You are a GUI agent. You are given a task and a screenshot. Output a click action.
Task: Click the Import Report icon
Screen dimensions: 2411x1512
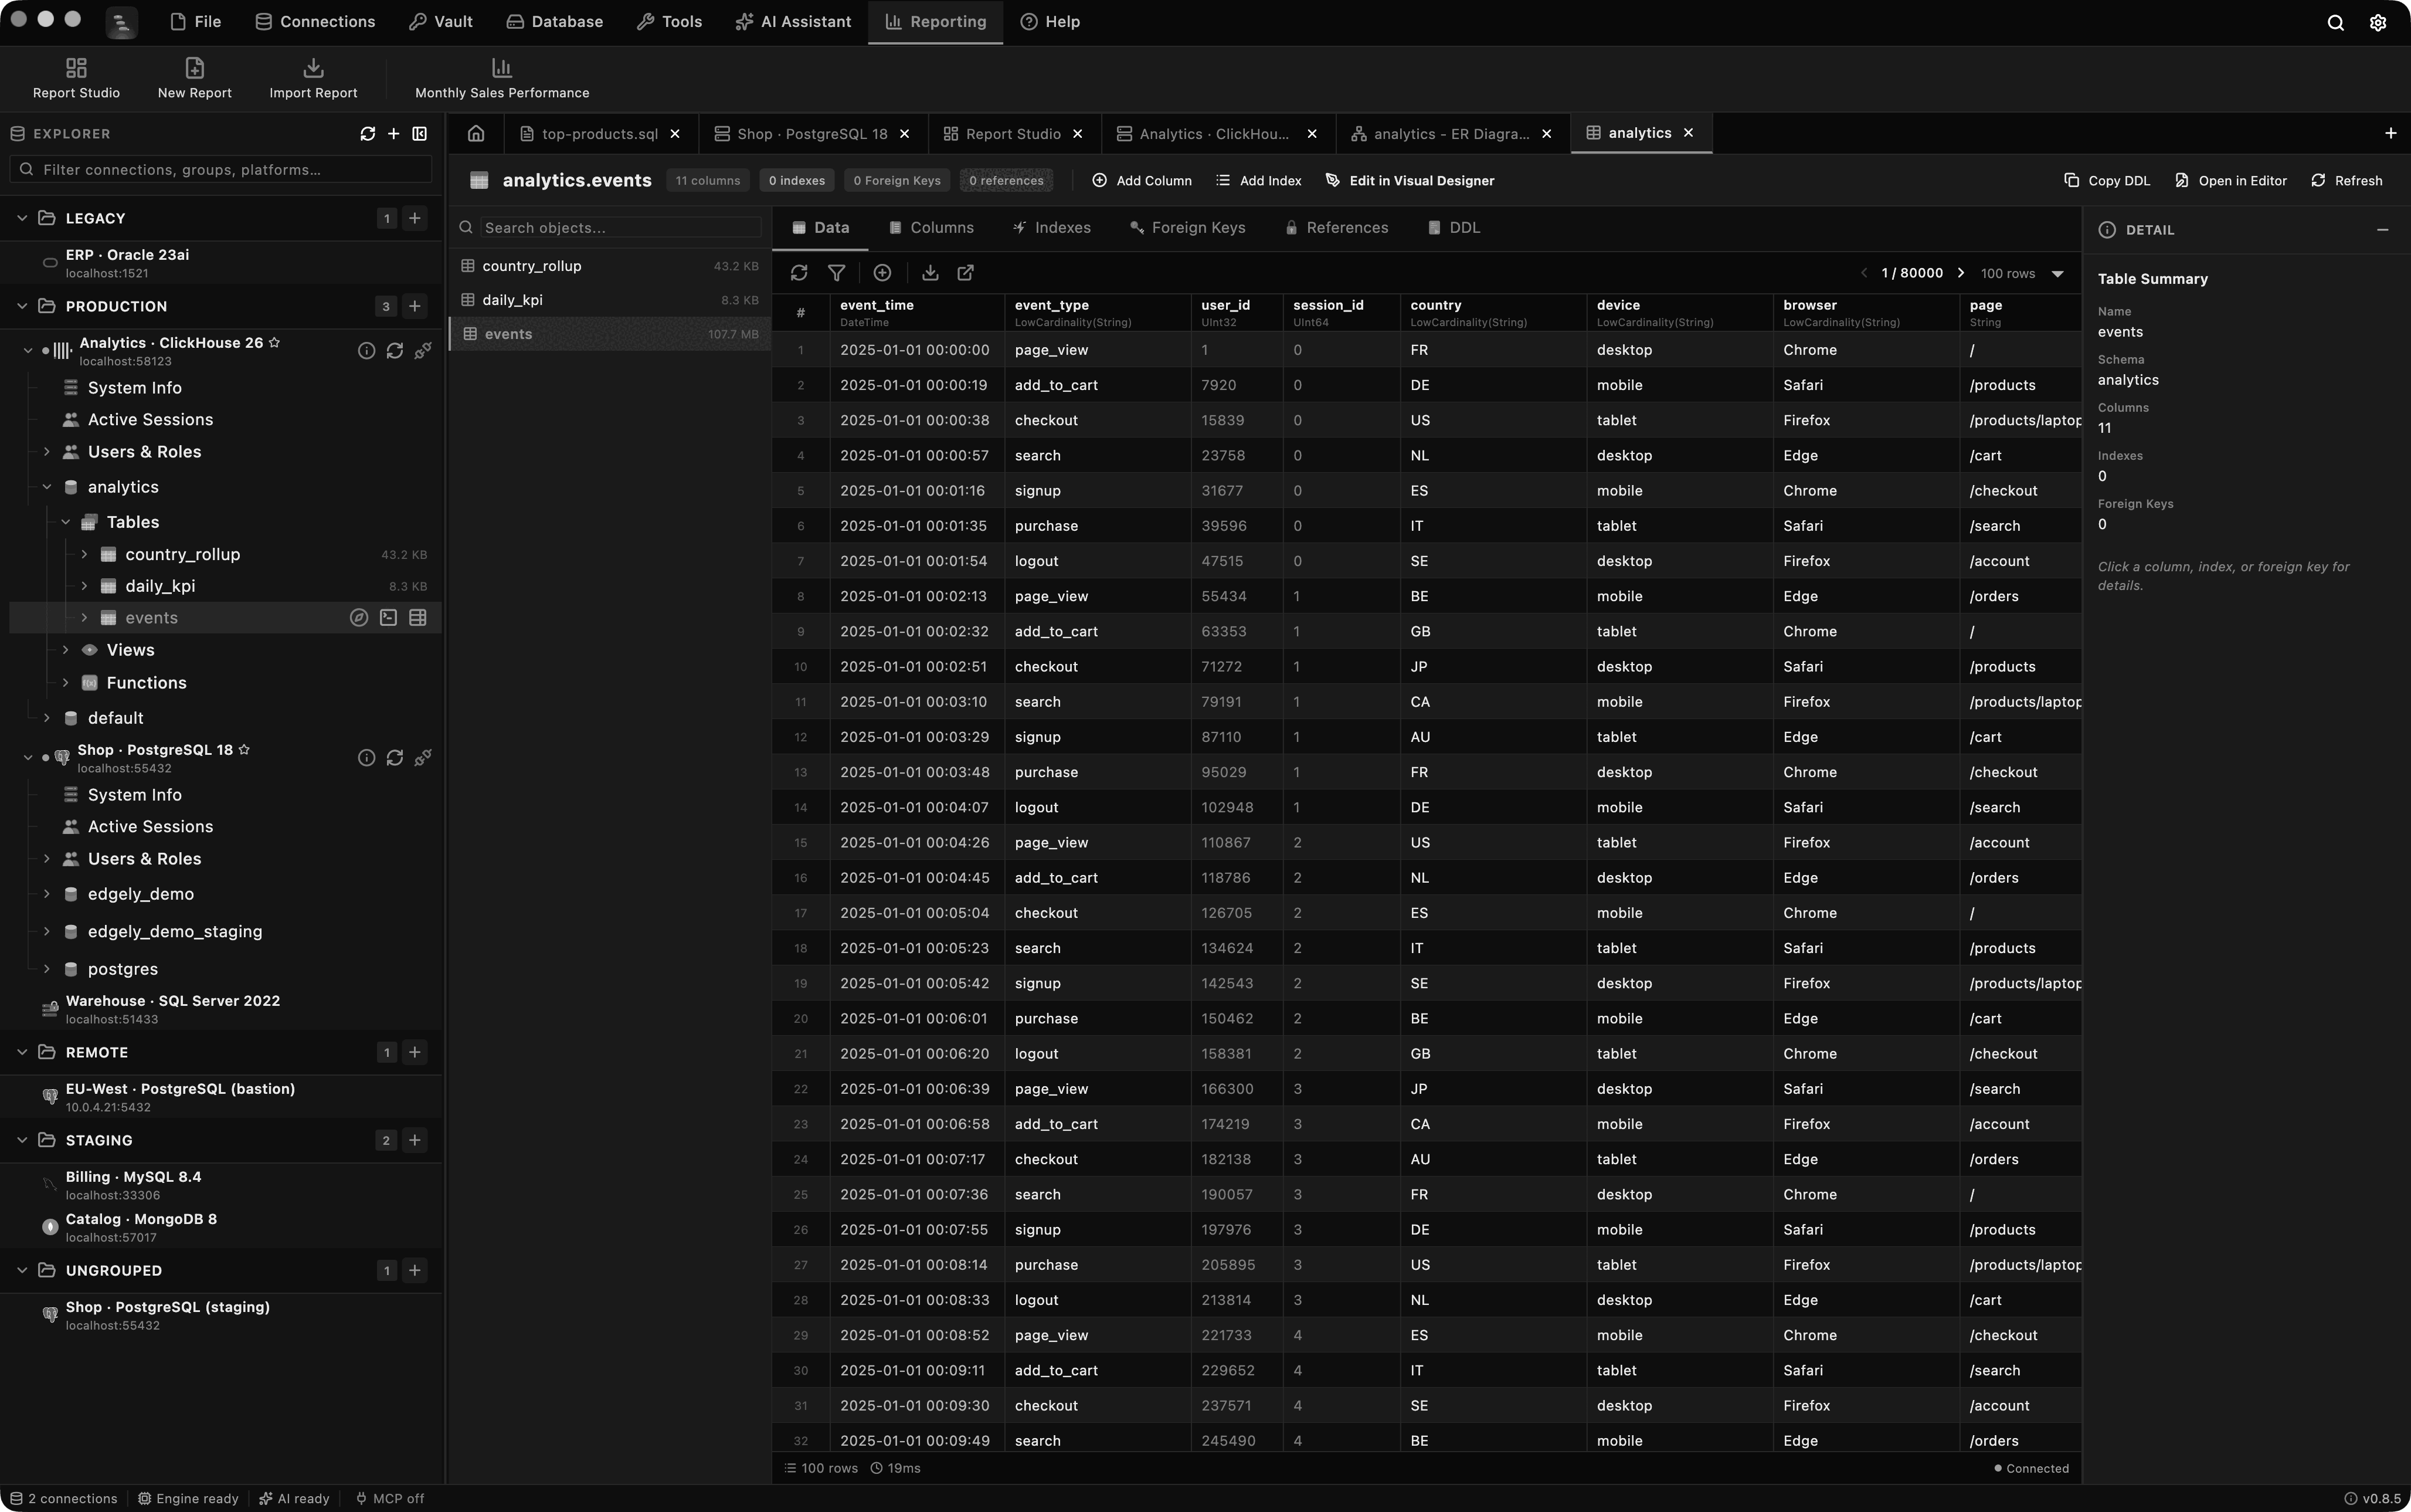[x=313, y=68]
